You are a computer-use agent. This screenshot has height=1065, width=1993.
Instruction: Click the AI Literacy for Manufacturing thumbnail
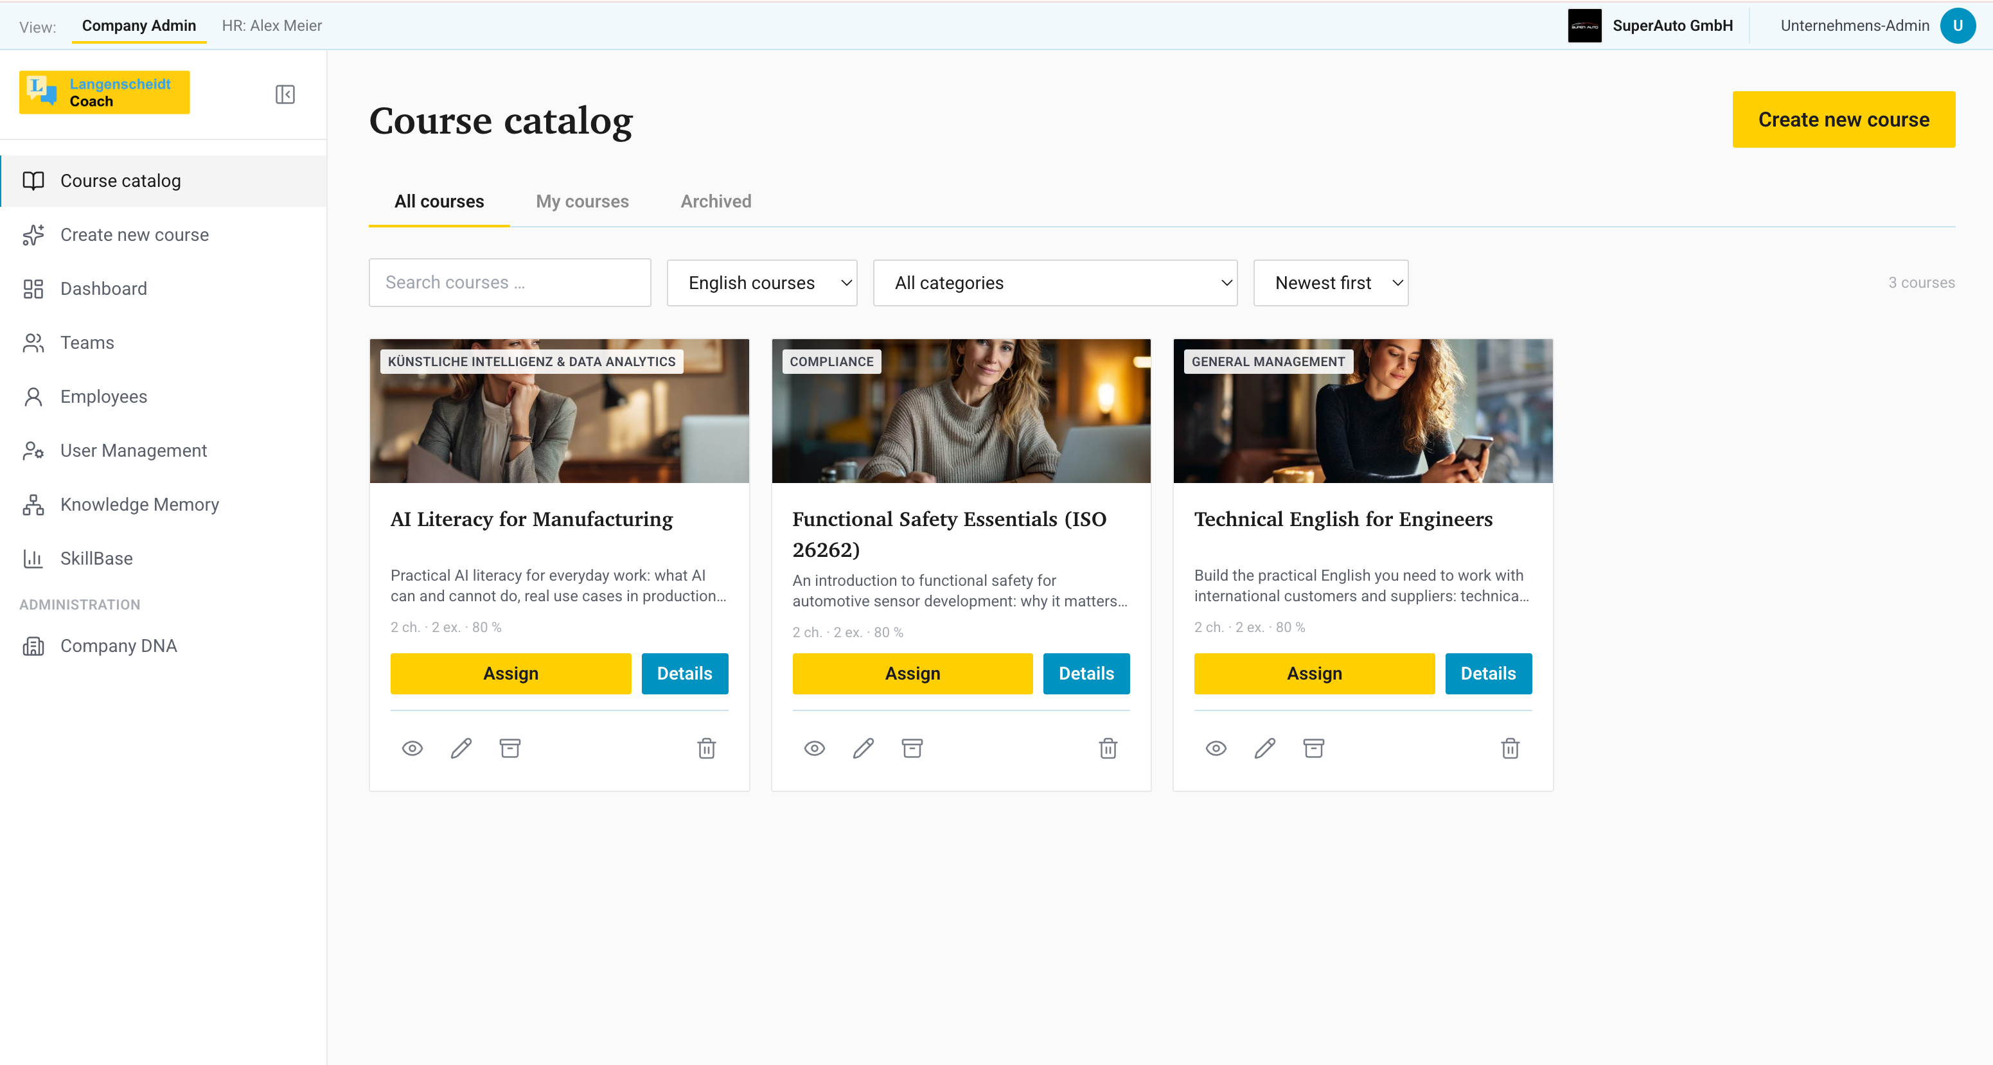tap(560, 410)
